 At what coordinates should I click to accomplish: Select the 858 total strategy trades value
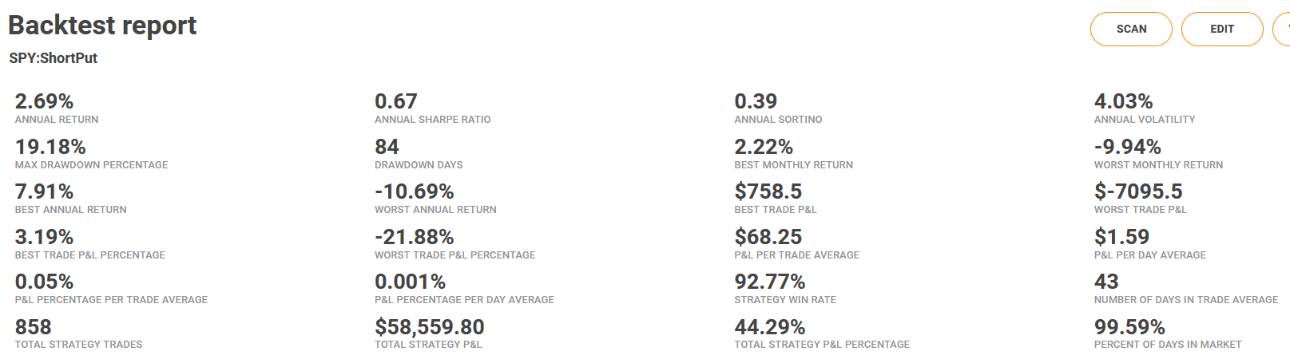tap(34, 327)
